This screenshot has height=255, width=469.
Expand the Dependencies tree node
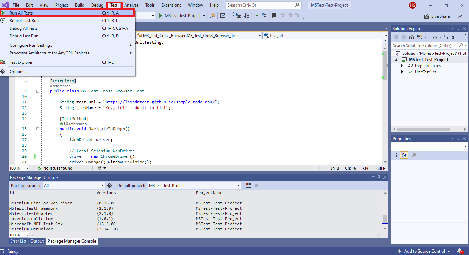click(402, 66)
